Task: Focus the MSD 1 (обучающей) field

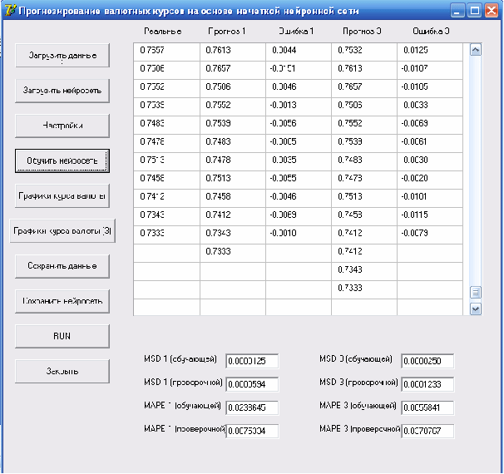Action: coord(252,361)
